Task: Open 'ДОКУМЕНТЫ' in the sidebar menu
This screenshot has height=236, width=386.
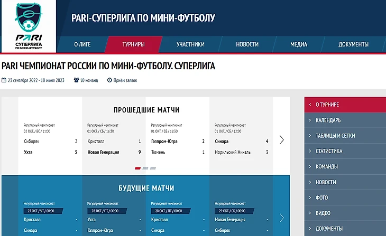Action: coord(345,229)
